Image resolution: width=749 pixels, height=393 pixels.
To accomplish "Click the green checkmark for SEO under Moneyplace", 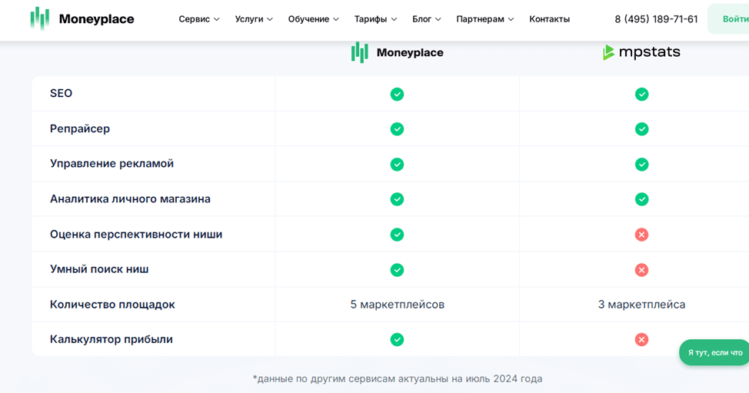I will pos(397,94).
